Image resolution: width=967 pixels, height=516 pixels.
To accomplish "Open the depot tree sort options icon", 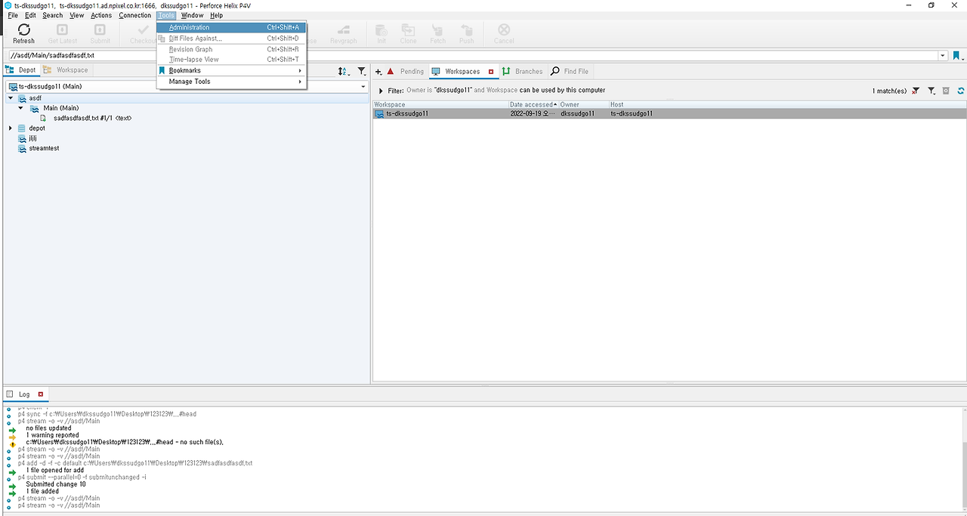I will pos(343,71).
